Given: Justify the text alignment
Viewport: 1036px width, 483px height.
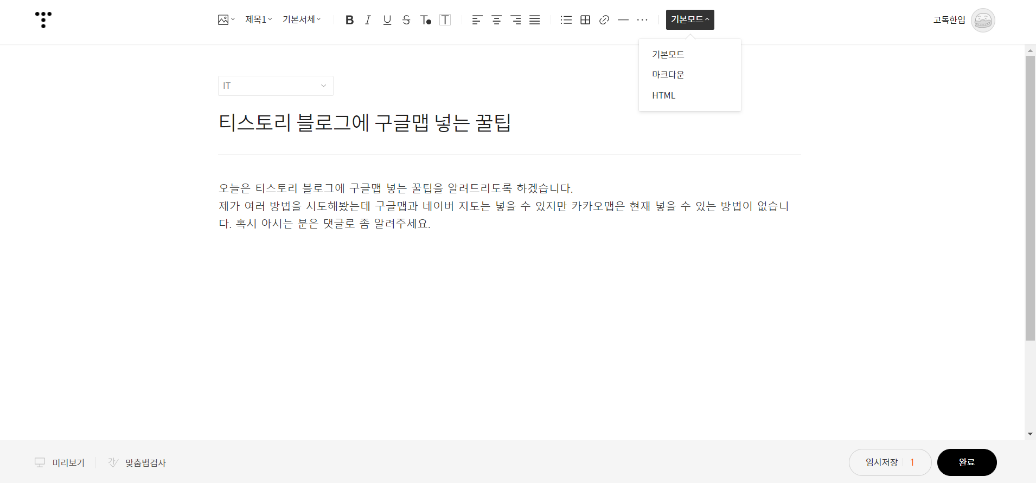Looking at the screenshot, I should [535, 20].
